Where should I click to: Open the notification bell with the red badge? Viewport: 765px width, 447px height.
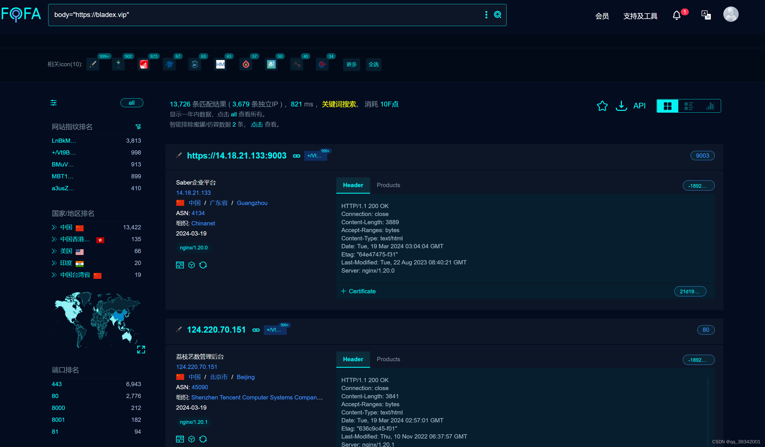click(676, 15)
